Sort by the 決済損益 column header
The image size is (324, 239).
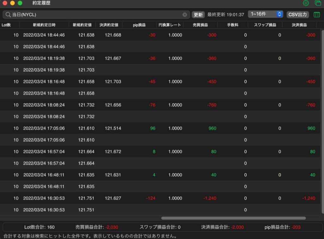299,25
